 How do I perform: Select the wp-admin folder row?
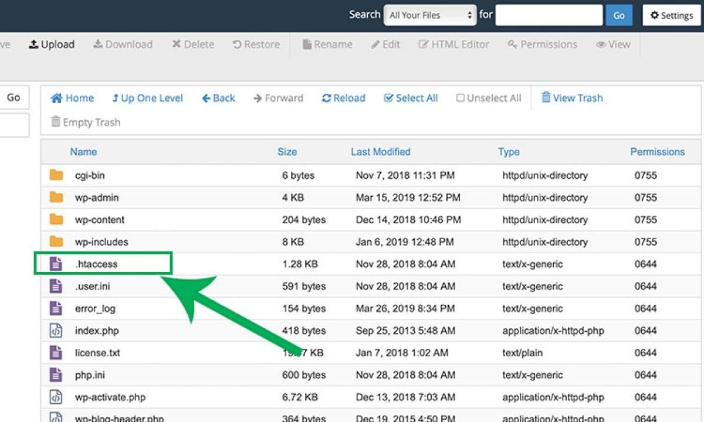[96, 198]
